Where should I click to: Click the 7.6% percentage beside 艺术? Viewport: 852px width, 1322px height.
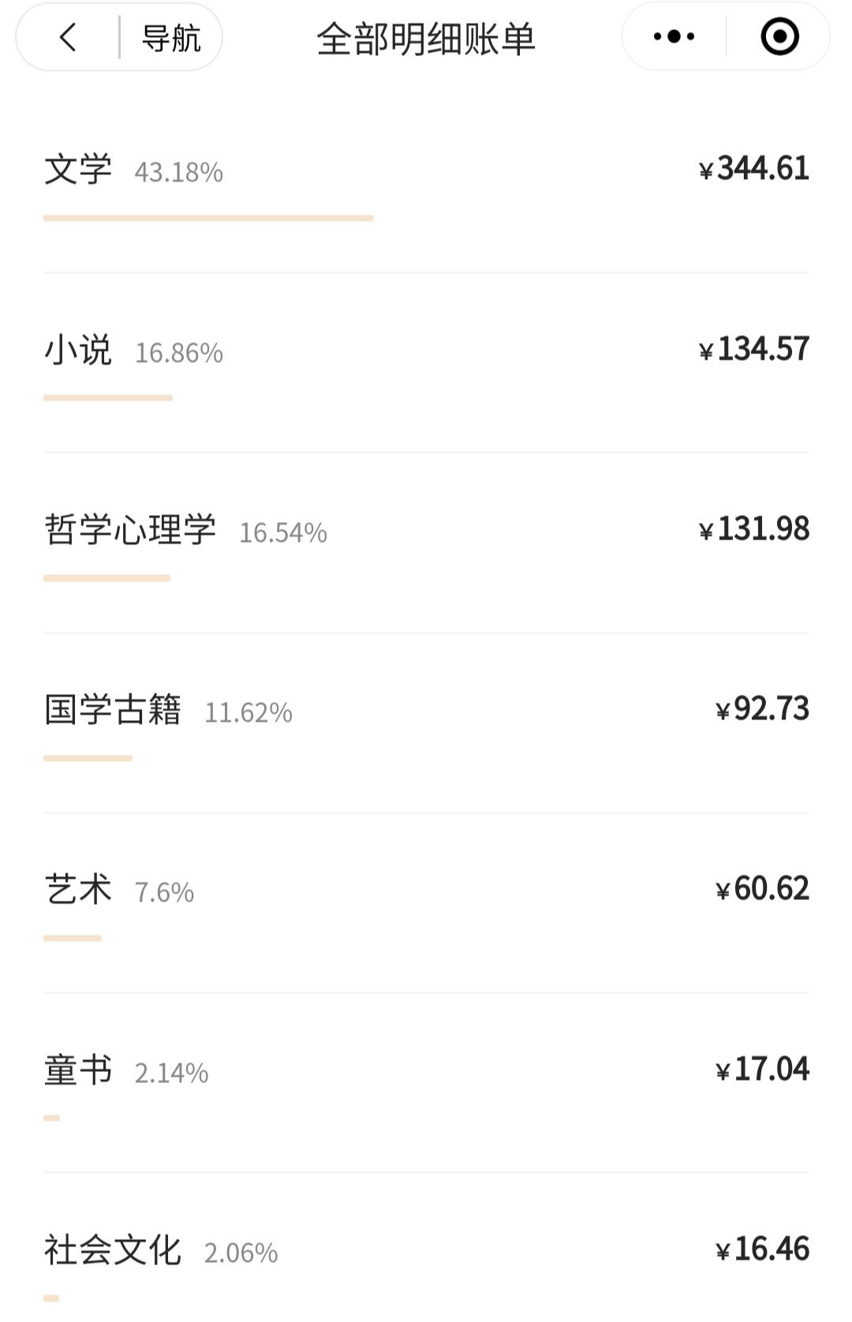(164, 893)
